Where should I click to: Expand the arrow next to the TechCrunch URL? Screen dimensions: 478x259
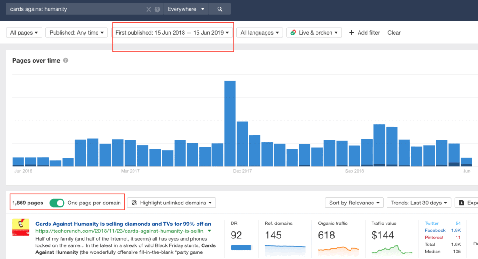[x=210, y=231]
